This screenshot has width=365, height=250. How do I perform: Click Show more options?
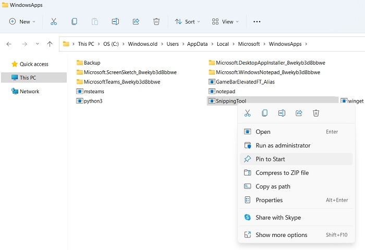pyautogui.click(x=296, y=235)
